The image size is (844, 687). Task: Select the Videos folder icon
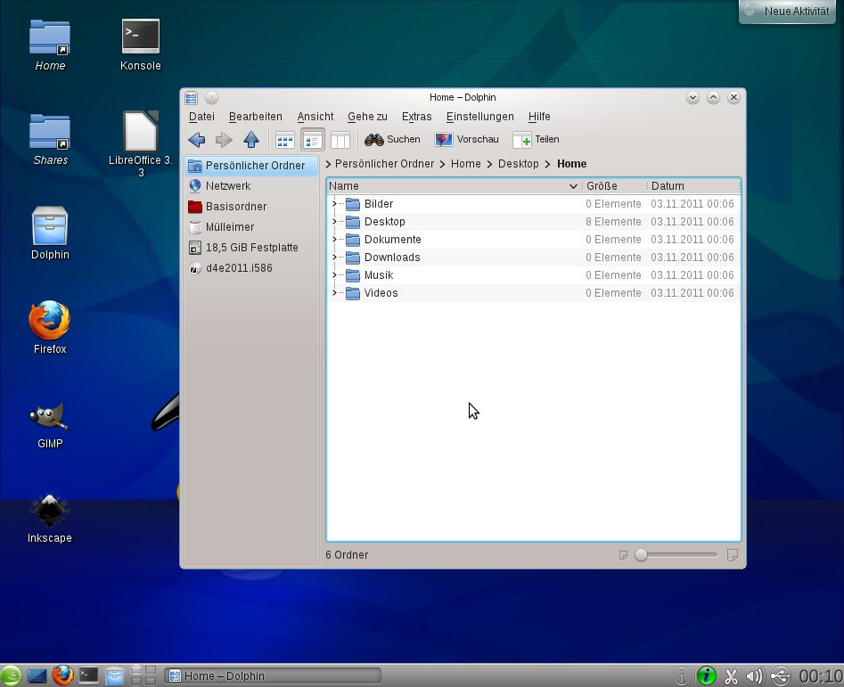(353, 293)
